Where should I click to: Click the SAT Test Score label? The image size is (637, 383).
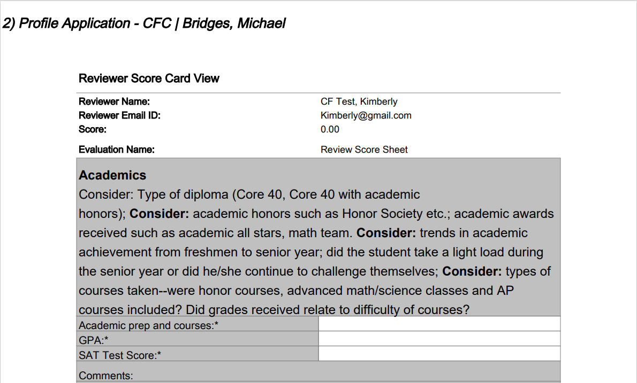coord(120,355)
